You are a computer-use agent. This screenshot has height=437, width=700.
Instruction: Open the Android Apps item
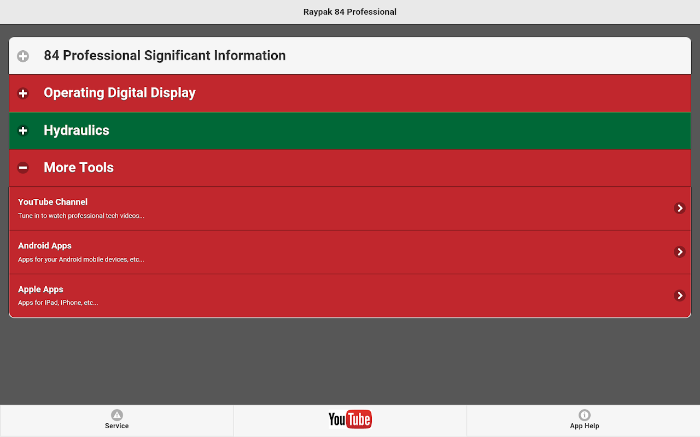(x=350, y=252)
